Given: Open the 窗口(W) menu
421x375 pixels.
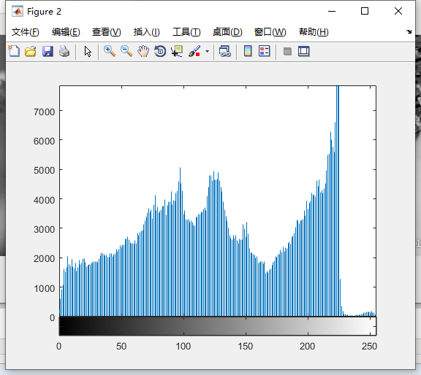Looking at the screenshot, I should [x=270, y=32].
